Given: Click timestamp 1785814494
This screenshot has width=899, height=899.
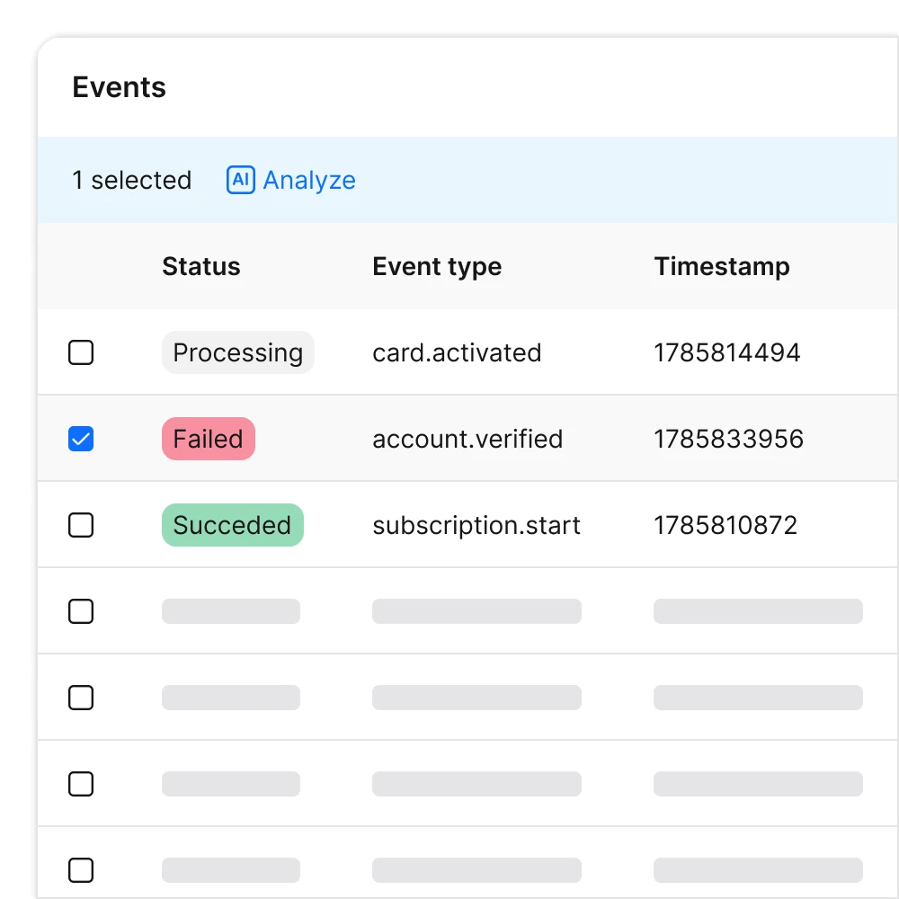Looking at the screenshot, I should point(727,352).
